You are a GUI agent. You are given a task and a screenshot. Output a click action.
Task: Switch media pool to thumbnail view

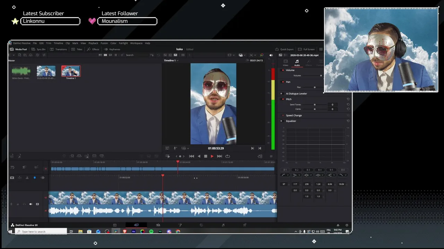(105, 55)
